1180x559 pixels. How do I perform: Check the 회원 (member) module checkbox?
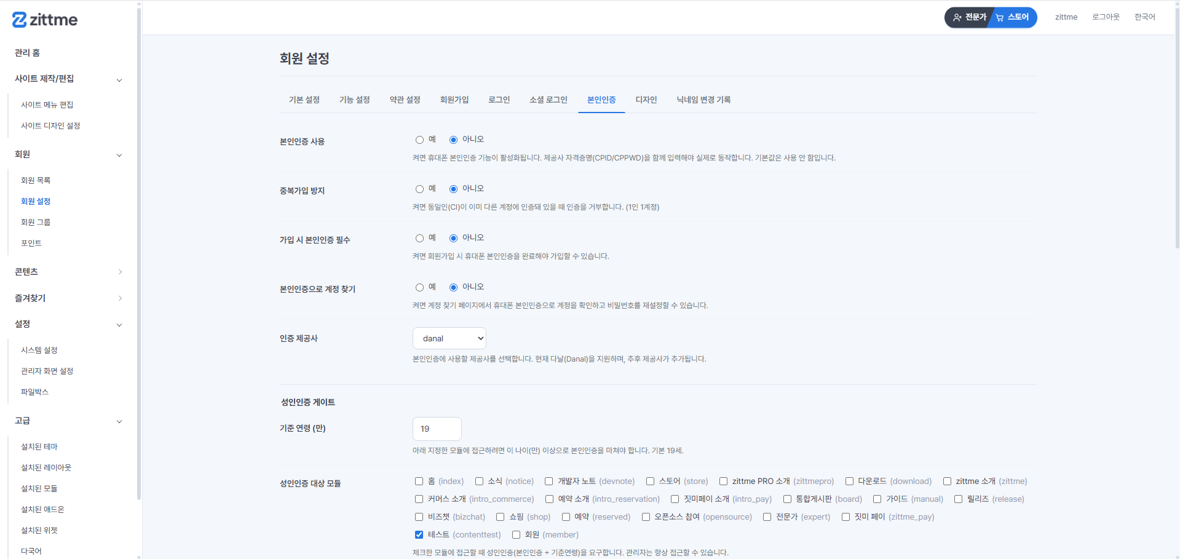pos(516,535)
